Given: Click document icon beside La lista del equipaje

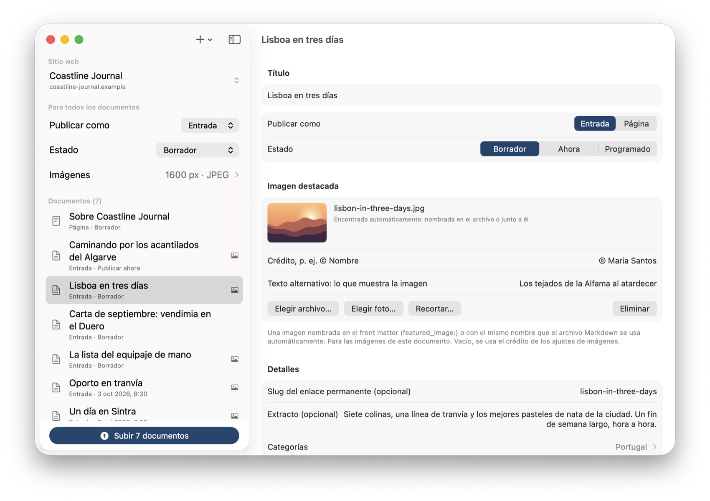Looking at the screenshot, I should click(56, 359).
